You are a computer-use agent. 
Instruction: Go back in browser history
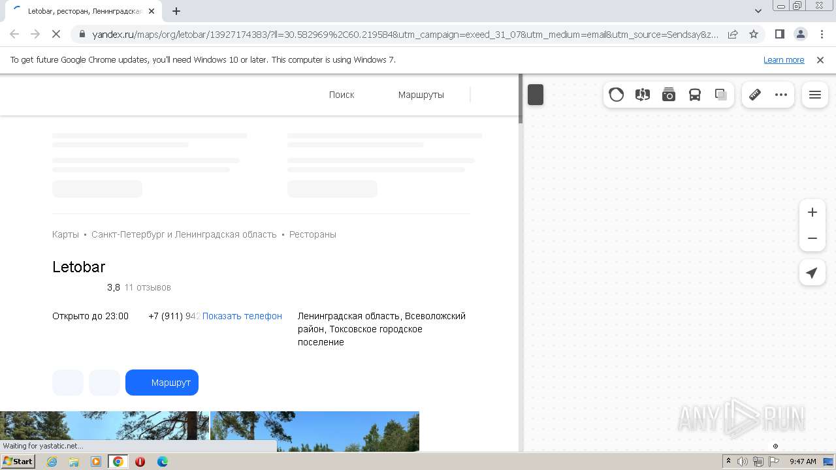coord(14,34)
